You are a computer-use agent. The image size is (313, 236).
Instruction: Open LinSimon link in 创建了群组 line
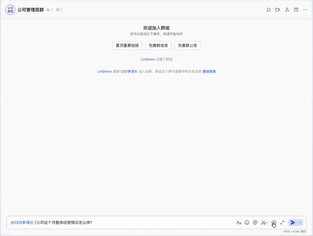click(147, 60)
